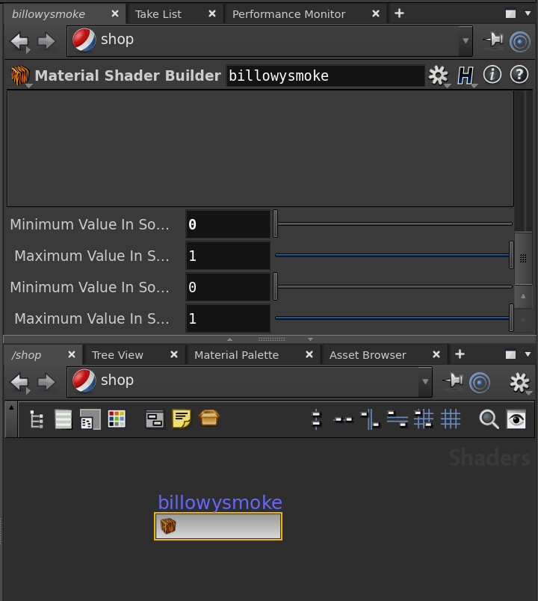Toggle the pin in the network pane

(x=452, y=381)
